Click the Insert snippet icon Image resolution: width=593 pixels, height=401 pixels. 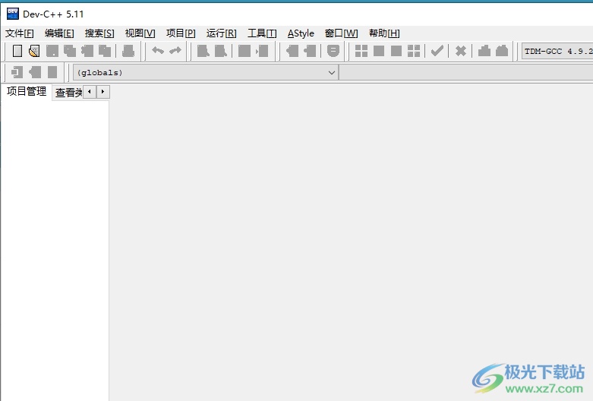[17, 72]
